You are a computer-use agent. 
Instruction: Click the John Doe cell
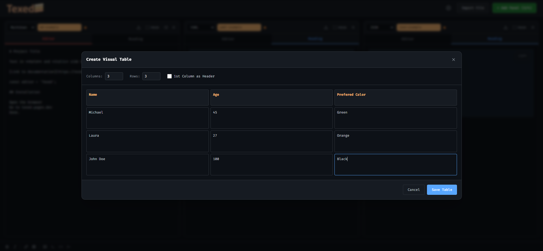147,165
